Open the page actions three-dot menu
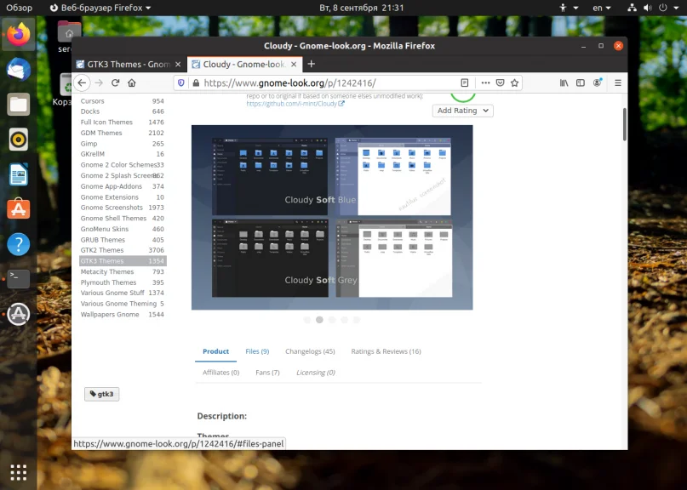 click(x=485, y=83)
